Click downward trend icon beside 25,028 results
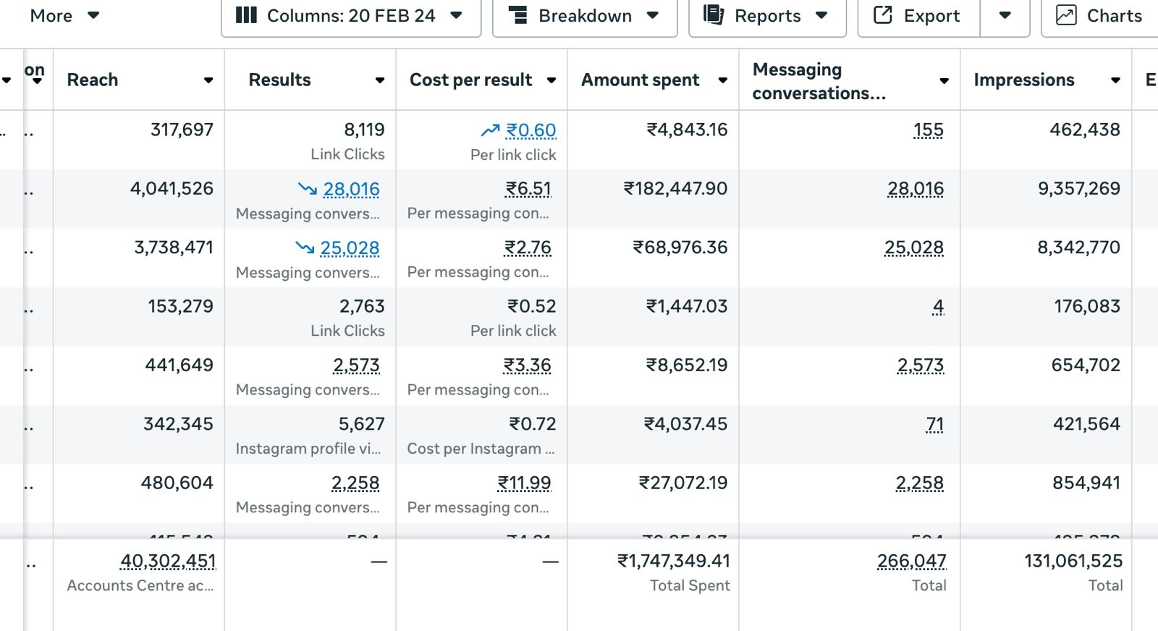The height and width of the screenshot is (631, 1158). pyautogui.click(x=305, y=247)
